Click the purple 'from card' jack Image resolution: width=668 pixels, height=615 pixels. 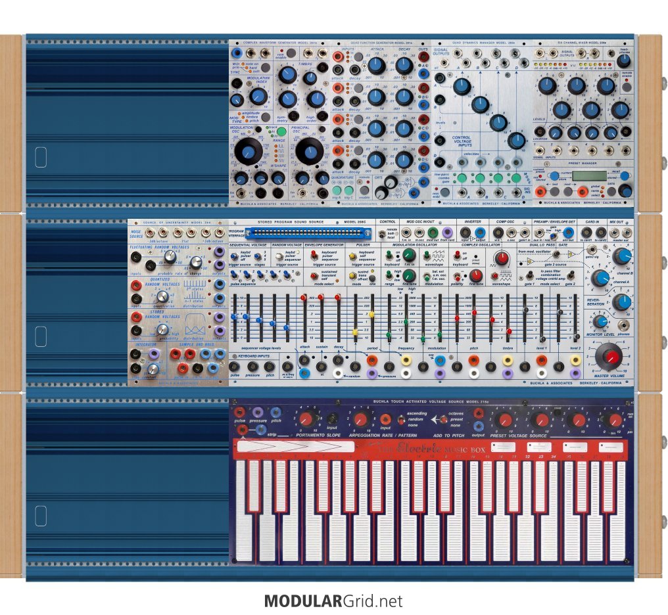tap(447, 232)
